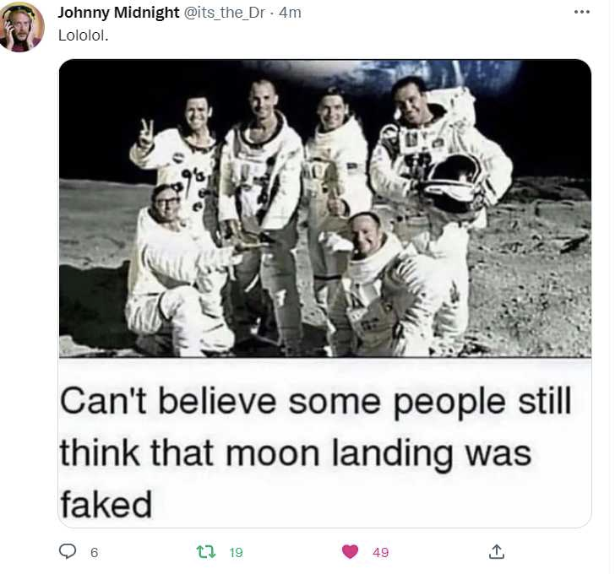The height and width of the screenshot is (574, 615).
Task: Open the Johnny Midnight display name link
Action: coord(118,13)
